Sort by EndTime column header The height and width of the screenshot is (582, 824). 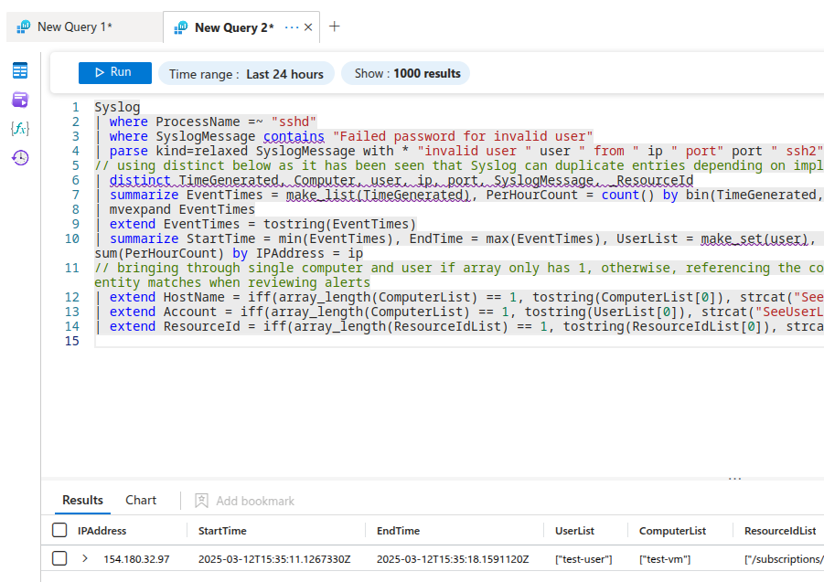398,531
